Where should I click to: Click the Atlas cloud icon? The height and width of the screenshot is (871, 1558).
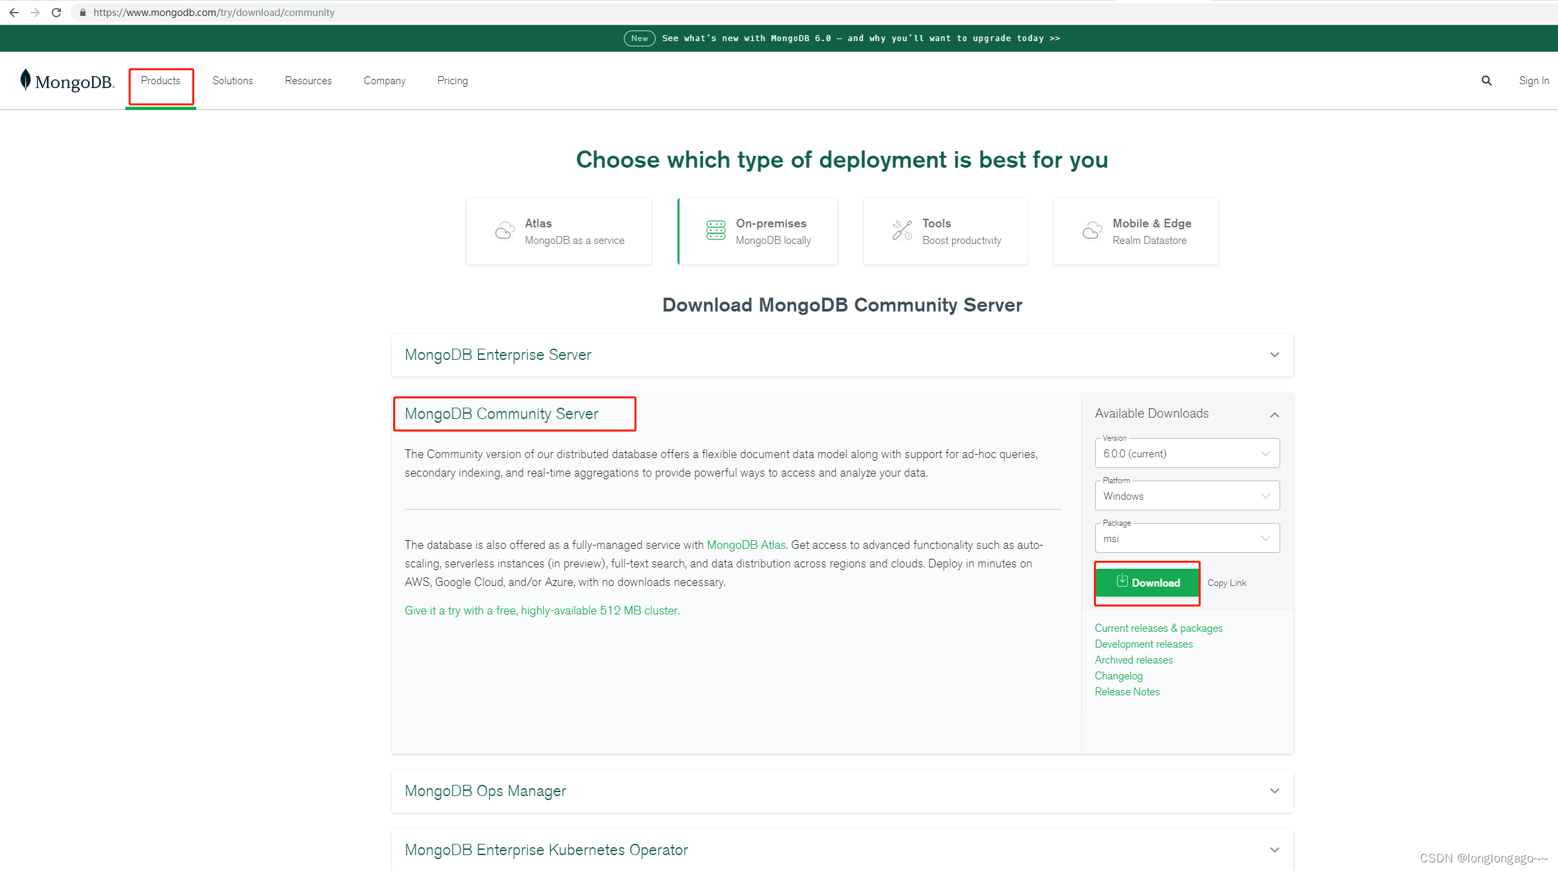505,230
